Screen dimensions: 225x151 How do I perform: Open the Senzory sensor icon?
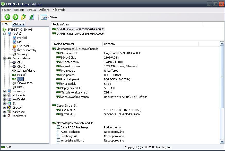14,54
